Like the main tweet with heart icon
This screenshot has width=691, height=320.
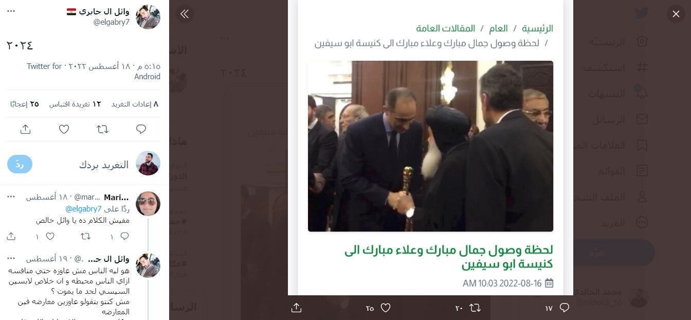tap(64, 129)
